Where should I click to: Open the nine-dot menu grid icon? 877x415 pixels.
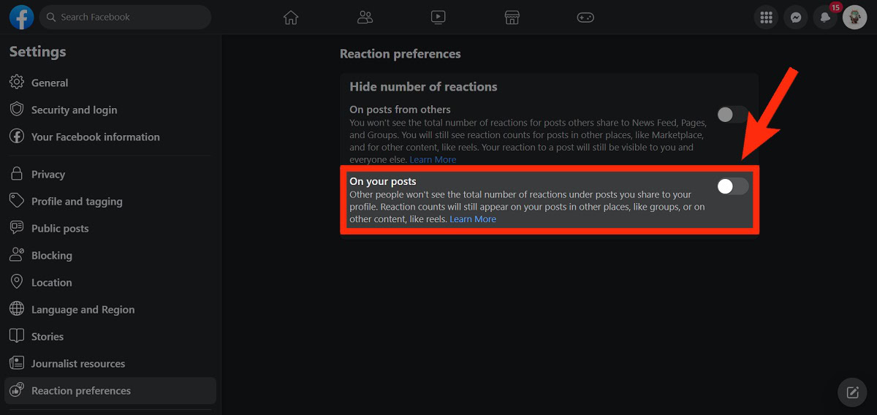pos(767,18)
